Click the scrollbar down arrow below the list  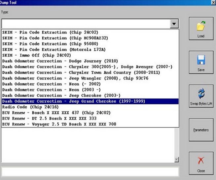tap(177, 160)
